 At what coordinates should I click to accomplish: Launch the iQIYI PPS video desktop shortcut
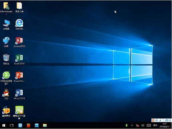19,110
